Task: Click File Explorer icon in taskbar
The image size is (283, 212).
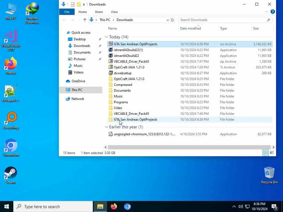Action: click(100, 206)
